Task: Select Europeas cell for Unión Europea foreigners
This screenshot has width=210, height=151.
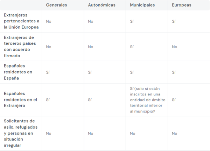Action: click(x=174, y=21)
